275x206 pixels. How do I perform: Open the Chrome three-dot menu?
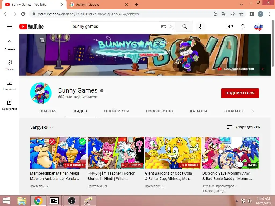tap(269, 14)
